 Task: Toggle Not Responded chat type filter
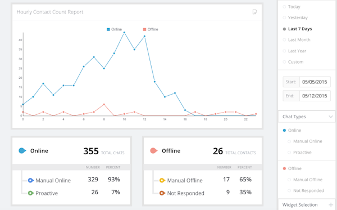click(x=289, y=191)
